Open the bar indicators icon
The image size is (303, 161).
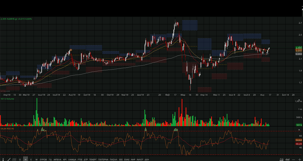288,160
